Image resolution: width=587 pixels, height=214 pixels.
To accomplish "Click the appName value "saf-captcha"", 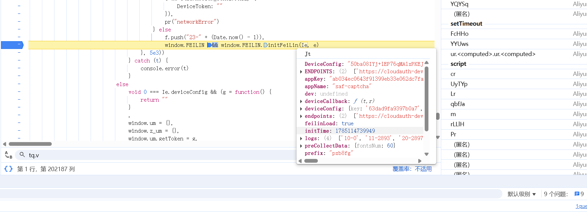I will tap(352, 86).
